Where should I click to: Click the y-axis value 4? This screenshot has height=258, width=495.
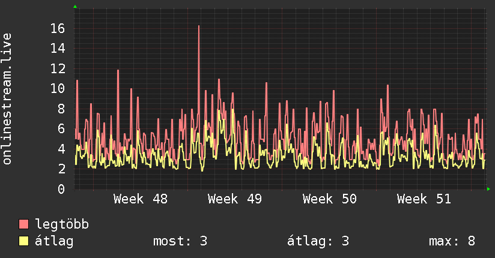61,149
